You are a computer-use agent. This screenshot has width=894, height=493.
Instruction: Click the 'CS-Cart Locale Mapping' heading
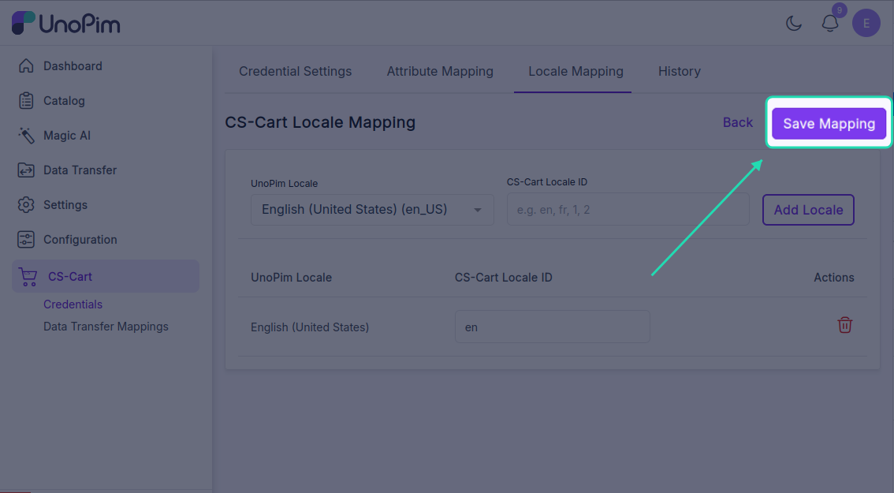pyautogui.click(x=320, y=122)
